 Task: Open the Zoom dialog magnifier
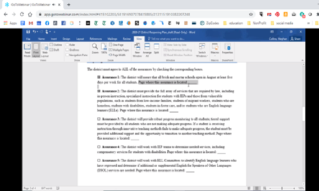coord(95,49)
